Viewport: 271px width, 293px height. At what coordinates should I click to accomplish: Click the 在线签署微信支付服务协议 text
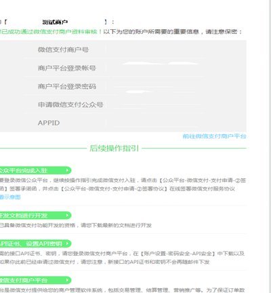click(x=202, y=189)
